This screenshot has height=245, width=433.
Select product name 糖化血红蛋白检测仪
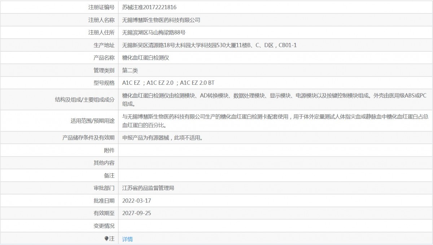point(145,58)
